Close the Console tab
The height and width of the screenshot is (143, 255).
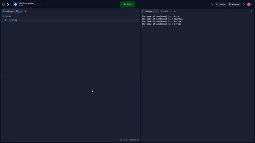[157, 12]
